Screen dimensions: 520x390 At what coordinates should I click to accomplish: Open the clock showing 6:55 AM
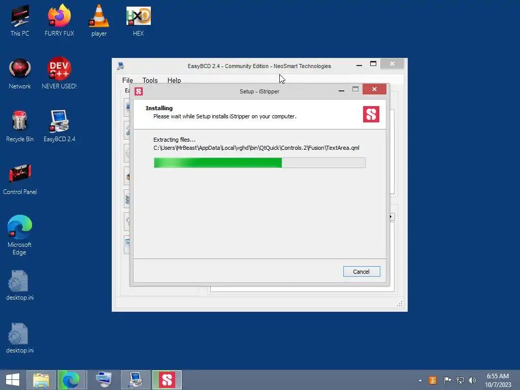click(498, 380)
